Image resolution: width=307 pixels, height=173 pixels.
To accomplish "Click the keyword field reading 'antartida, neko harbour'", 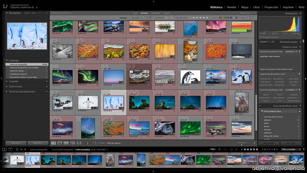I will pyautogui.click(x=280, y=61).
